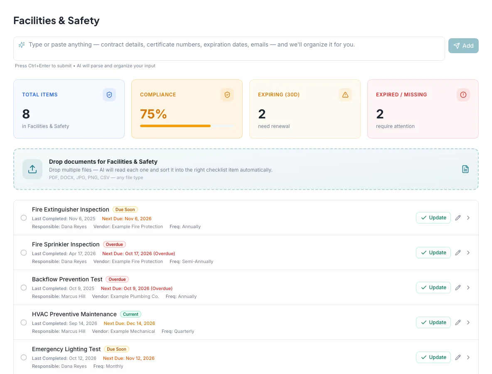
Task: Click 'Vendor: Example Mechanical' text
Action: click(123, 331)
